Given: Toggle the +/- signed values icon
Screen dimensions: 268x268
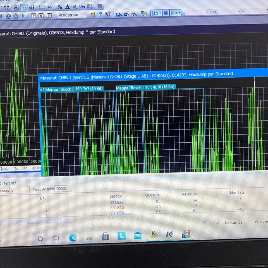Looking at the screenshot, I should coord(50,7).
